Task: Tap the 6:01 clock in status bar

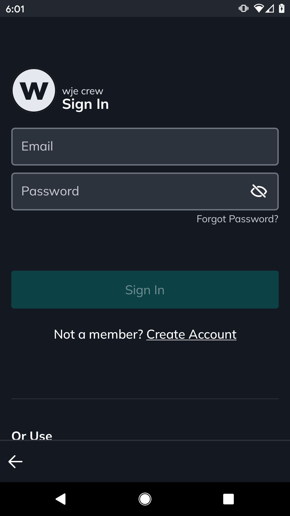Action: [15, 9]
